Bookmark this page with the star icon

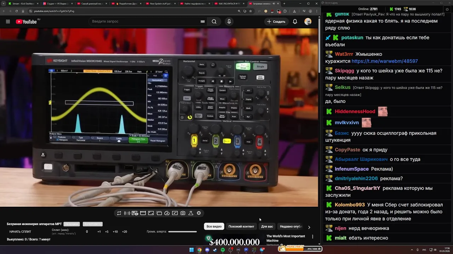coord(251,11)
